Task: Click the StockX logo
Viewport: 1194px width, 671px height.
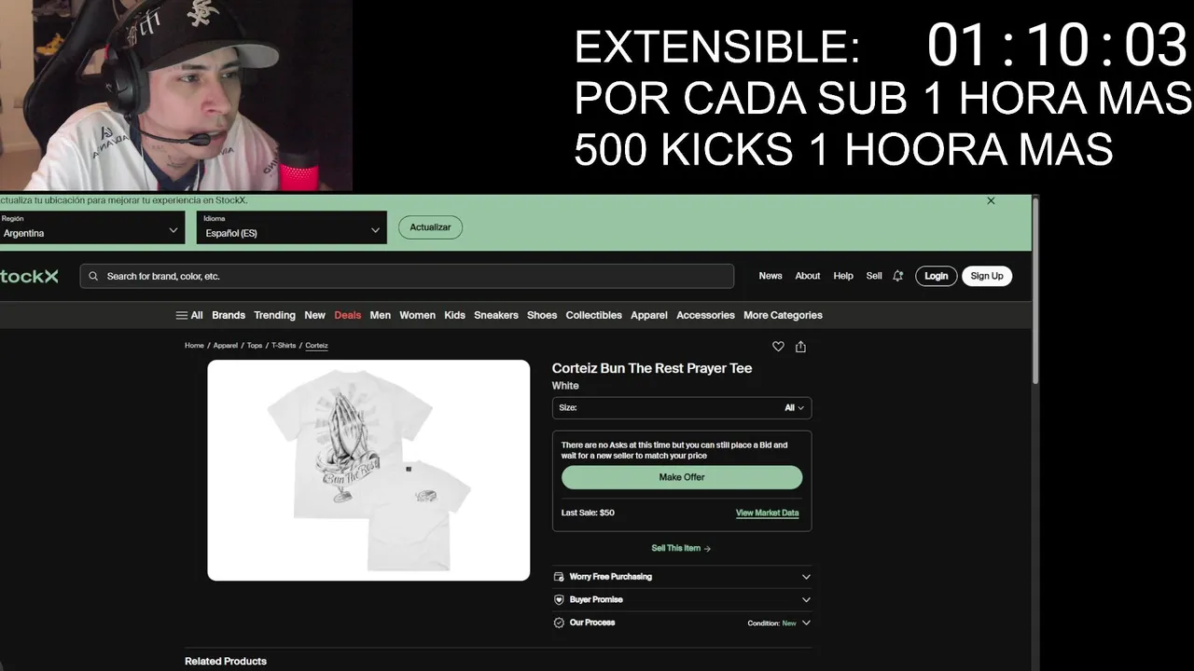Action: 29,276
